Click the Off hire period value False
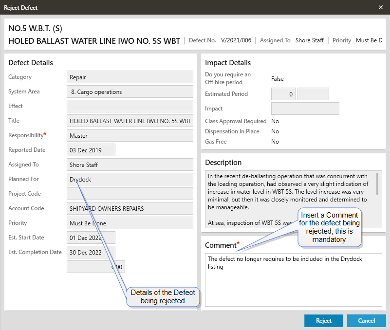The width and height of the screenshot is (390, 330). tap(278, 79)
